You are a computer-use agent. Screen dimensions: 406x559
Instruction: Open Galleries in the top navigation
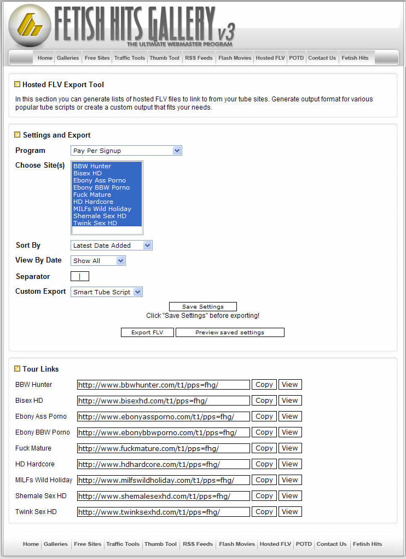[68, 58]
